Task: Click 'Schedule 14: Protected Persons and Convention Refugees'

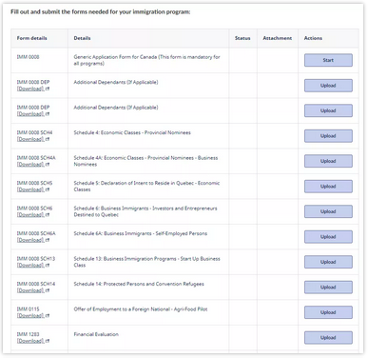Action: [139, 284]
